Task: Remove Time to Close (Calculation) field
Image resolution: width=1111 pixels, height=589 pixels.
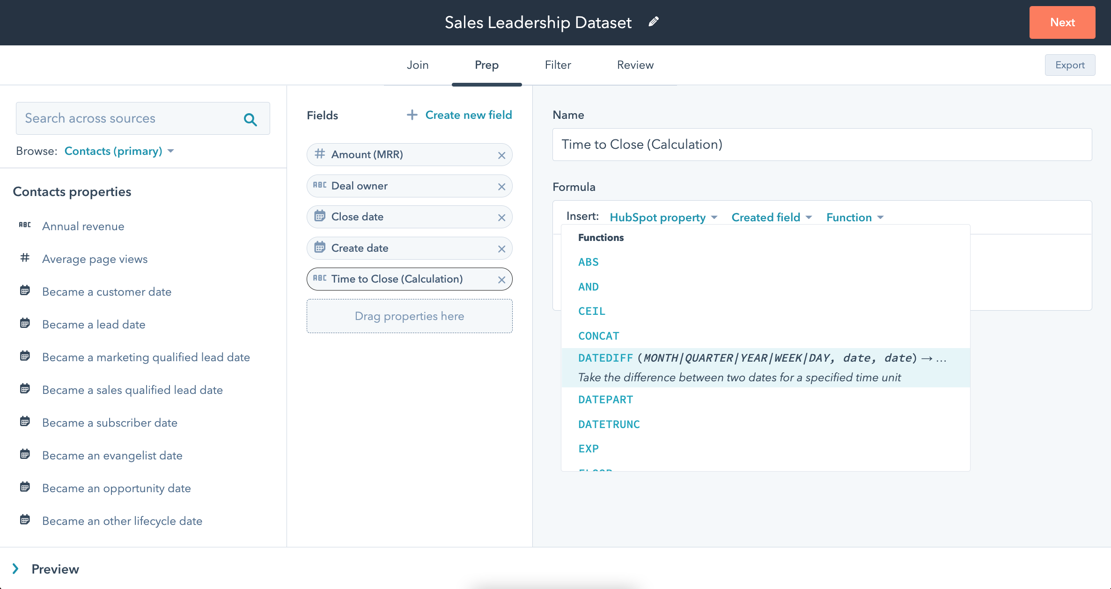Action: coord(501,280)
